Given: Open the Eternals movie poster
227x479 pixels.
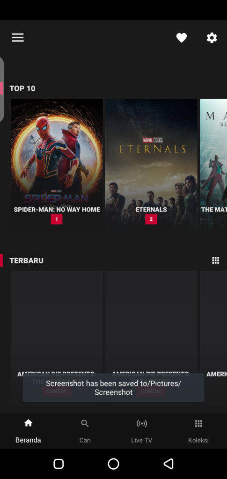Looking at the screenshot, I should pyautogui.click(x=151, y=165).
